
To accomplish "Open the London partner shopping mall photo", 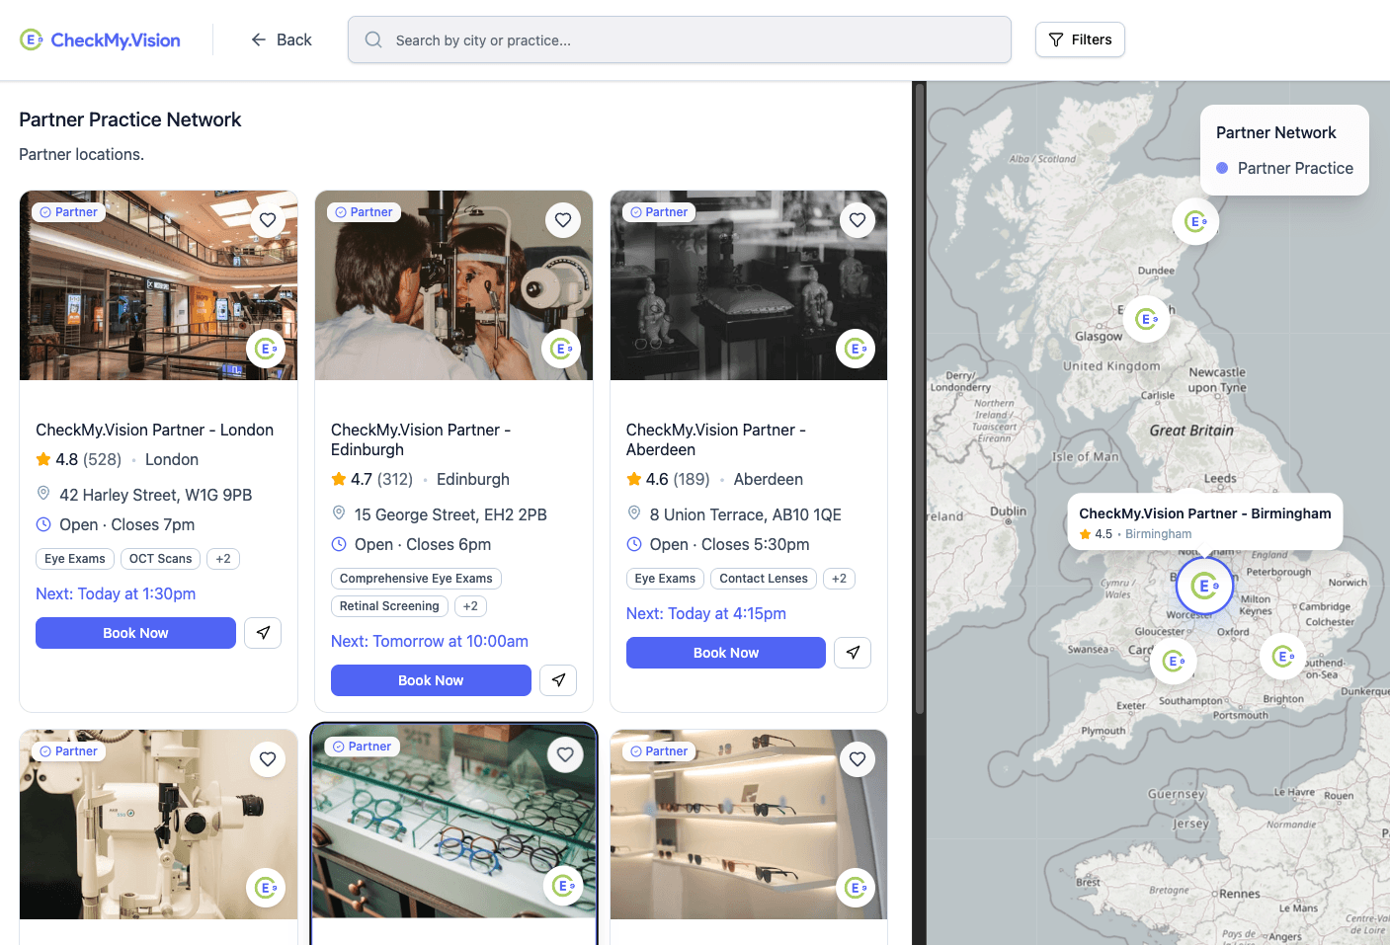I will point(158,285).
